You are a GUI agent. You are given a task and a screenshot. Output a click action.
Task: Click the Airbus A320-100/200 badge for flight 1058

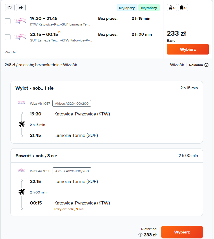(x=72, y=171)
